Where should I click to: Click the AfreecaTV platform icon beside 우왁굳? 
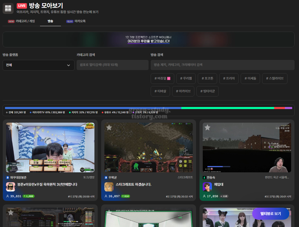click(106, 178)
